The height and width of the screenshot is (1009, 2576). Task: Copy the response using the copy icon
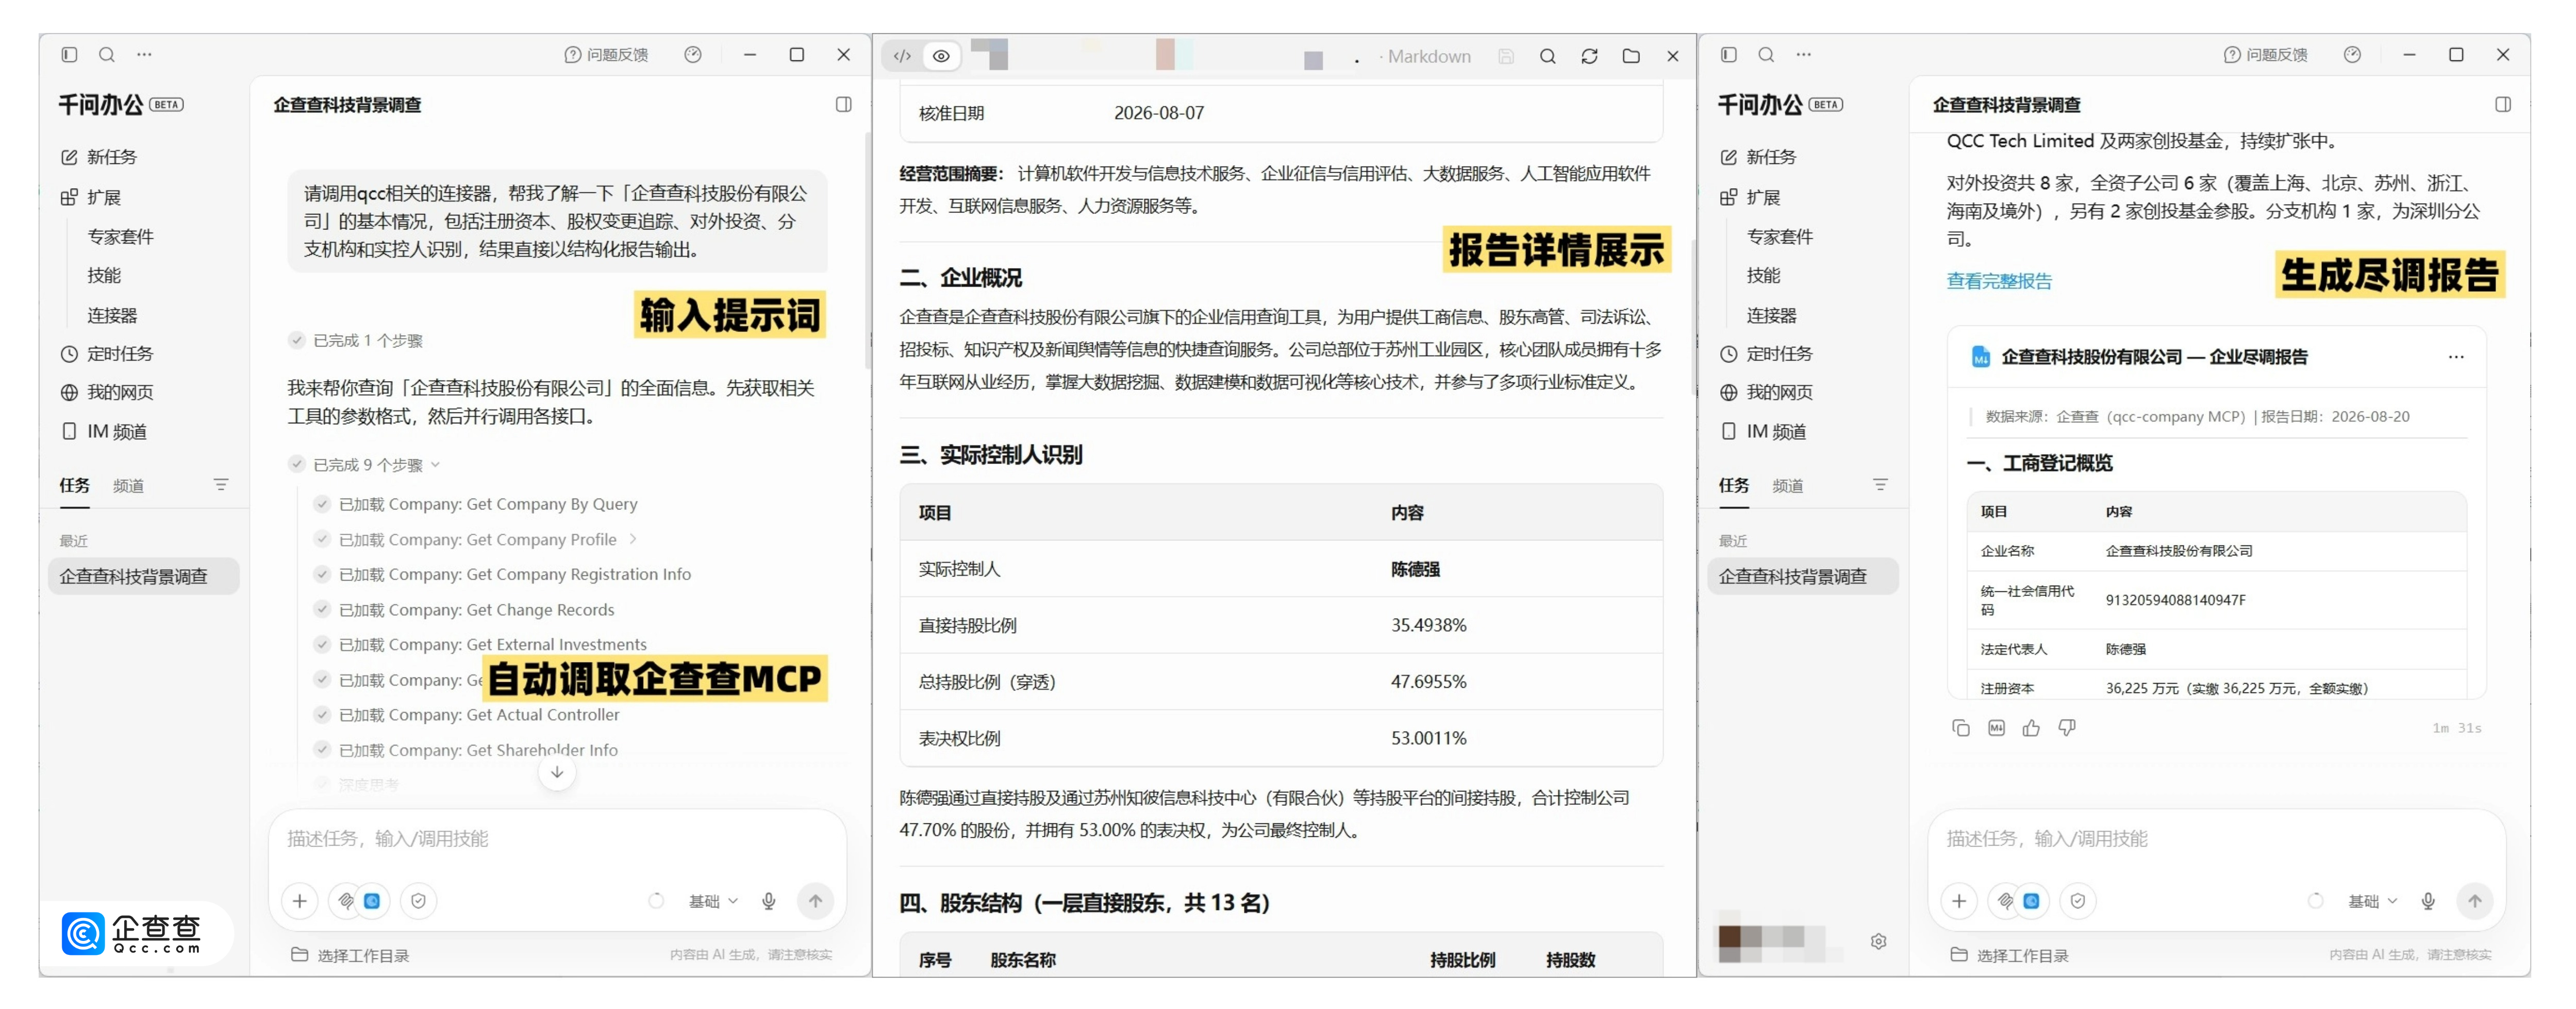pyautogui.click(x=1960, y=728)
